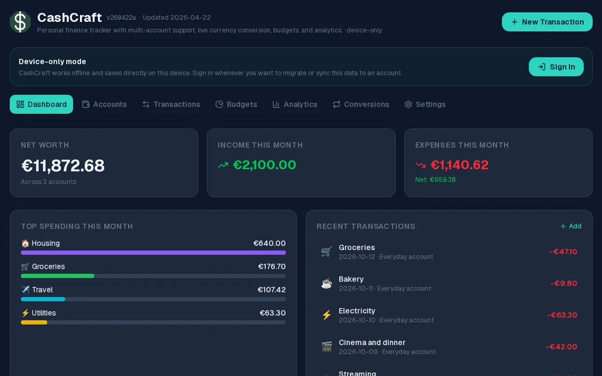Click the €2,100.00 income amount

tap(265, 165)
